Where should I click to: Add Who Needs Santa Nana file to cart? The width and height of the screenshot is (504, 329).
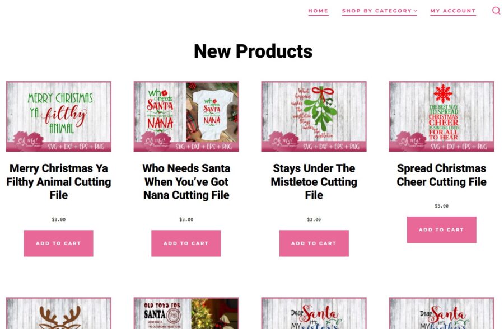(x=186, y=243)
